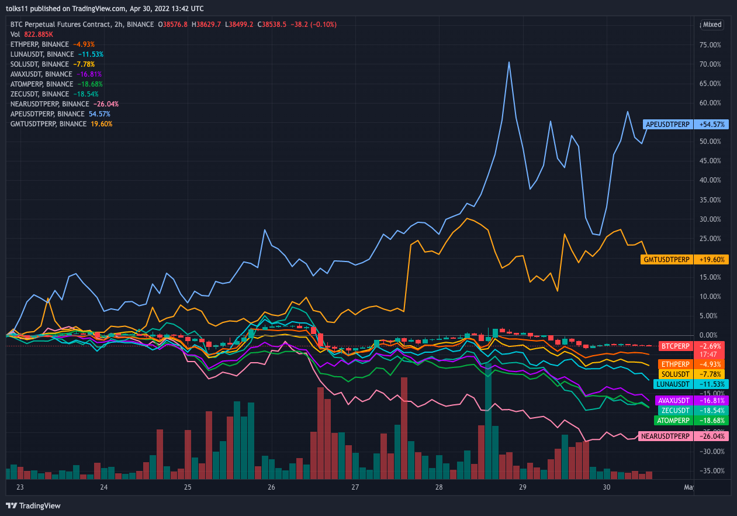
Task: Click the +19.60% value label
Action: click(712, 259)
